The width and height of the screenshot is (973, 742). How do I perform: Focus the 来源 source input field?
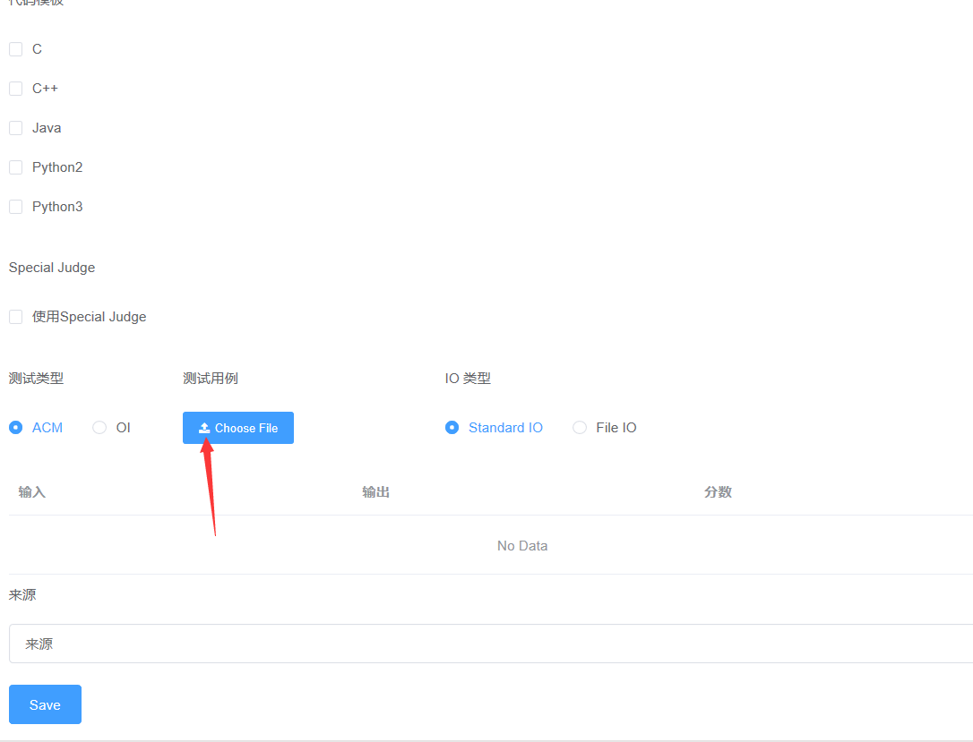491,644
